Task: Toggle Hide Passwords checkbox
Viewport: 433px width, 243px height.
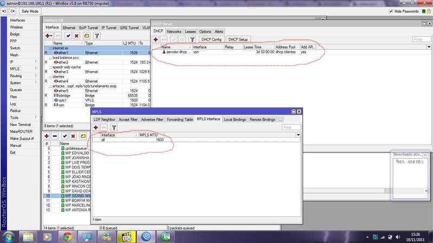Action: (x=391, y=11)
